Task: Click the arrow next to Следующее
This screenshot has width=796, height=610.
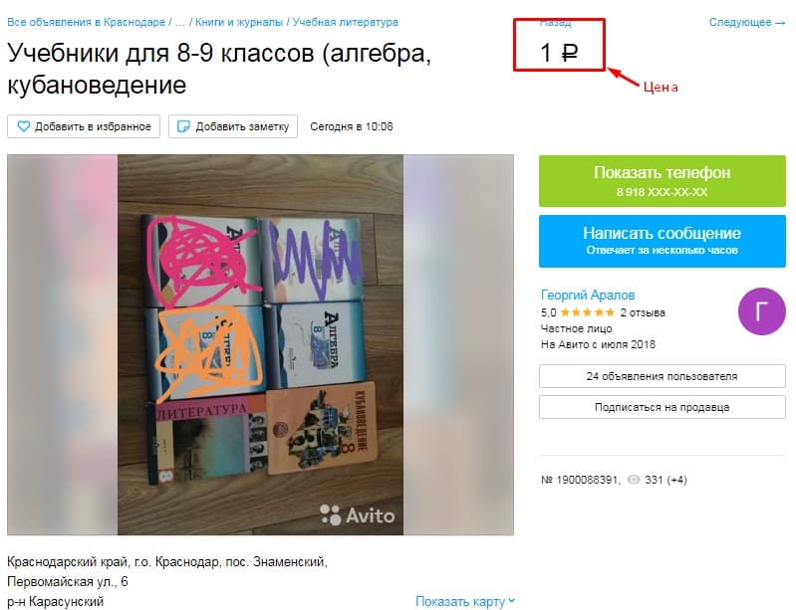Action: [x=780, y=23]
